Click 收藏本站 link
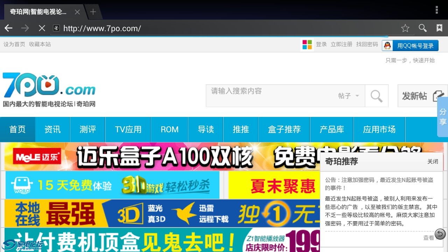Screen dimensions: 448x252 [40, 44]
